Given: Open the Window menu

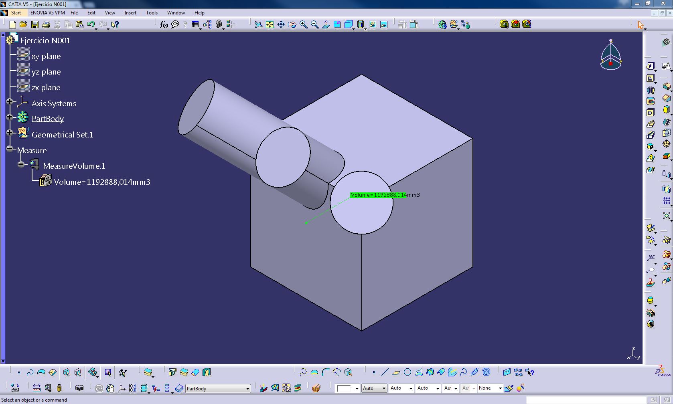Looking at the screenshot, I should (176, 13).
